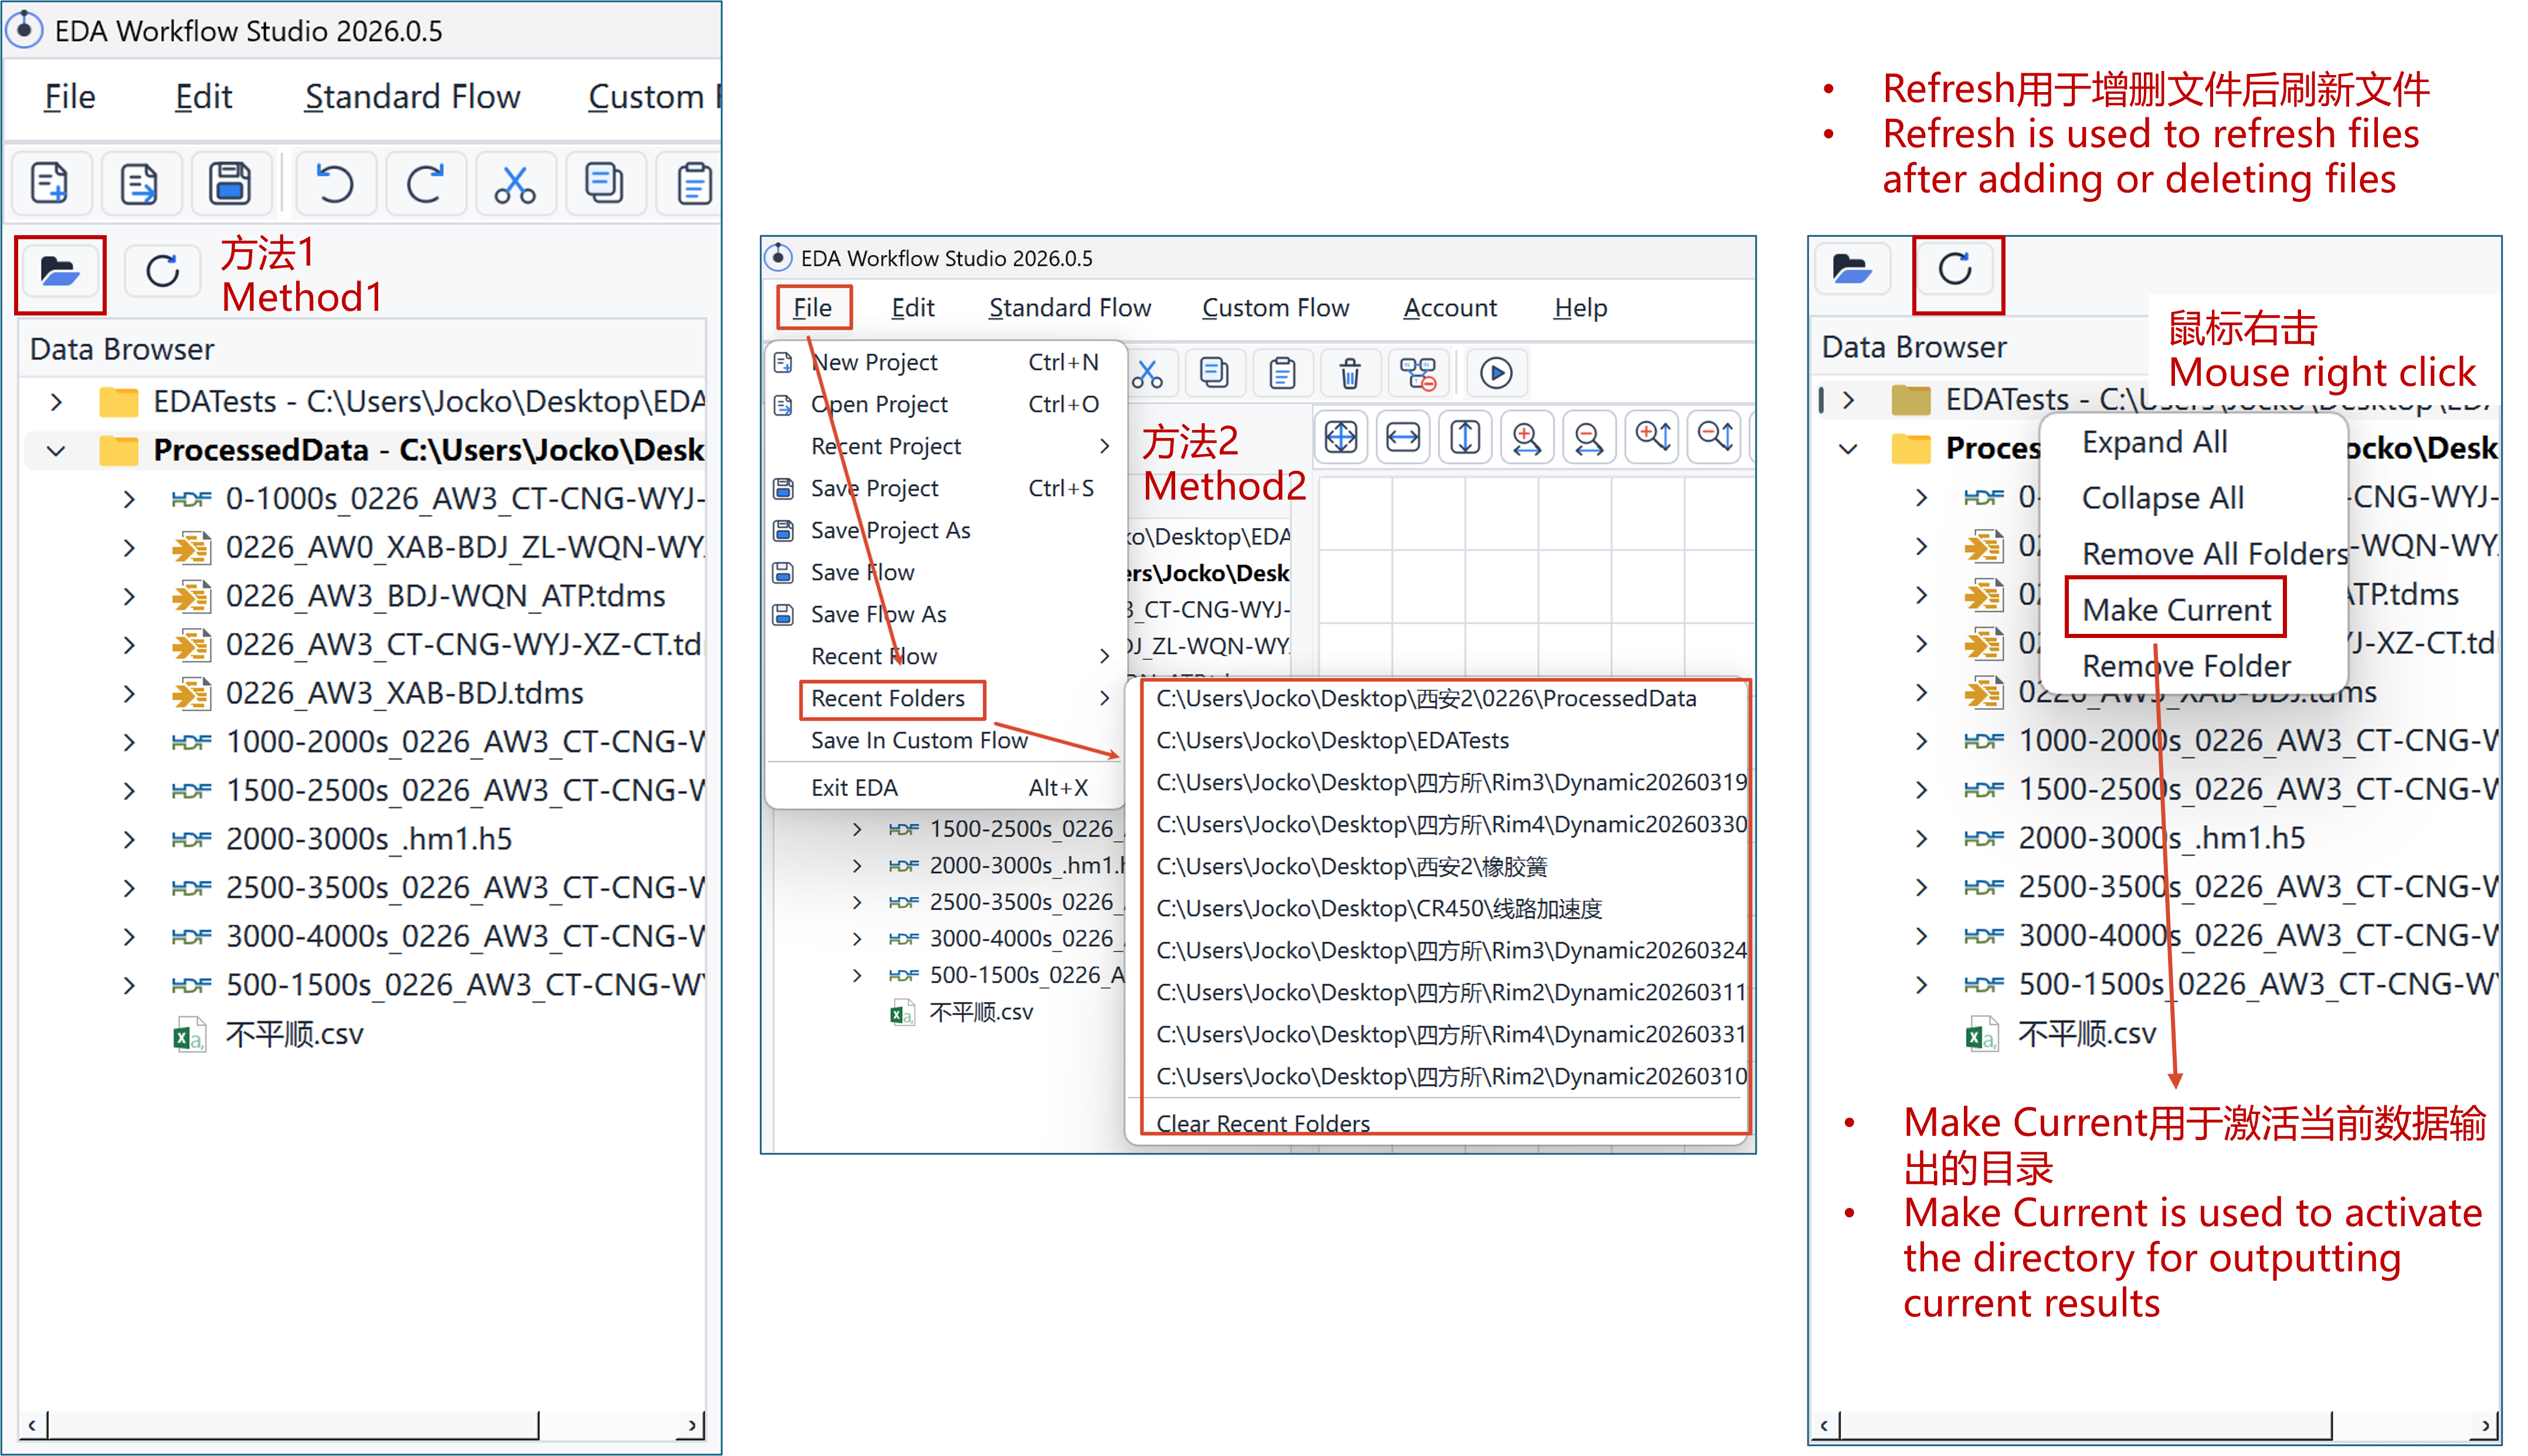Click open-folder icon labeled Method1
The image size is (2528, 1456).
[60, 271]
